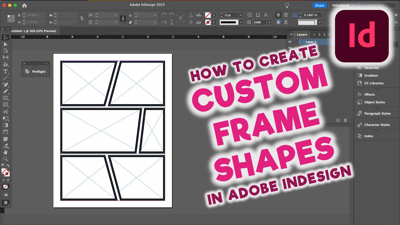The width and height of the screenshot is (400, 225).
Task: Click the Rotate 90° clockwise icon
Action: 164,15
